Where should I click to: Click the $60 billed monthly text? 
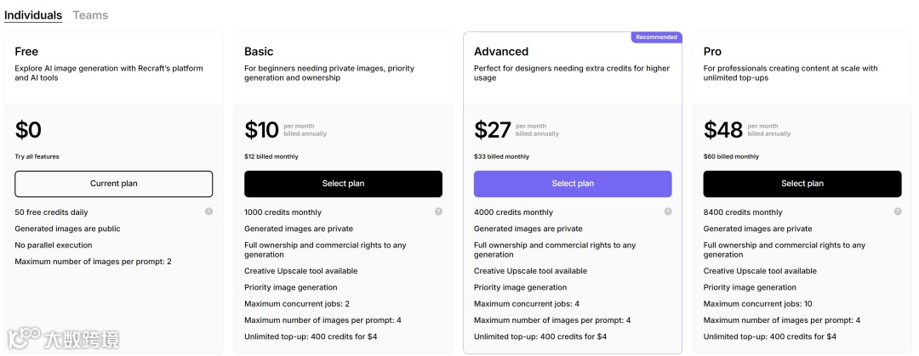coord(731,156)
